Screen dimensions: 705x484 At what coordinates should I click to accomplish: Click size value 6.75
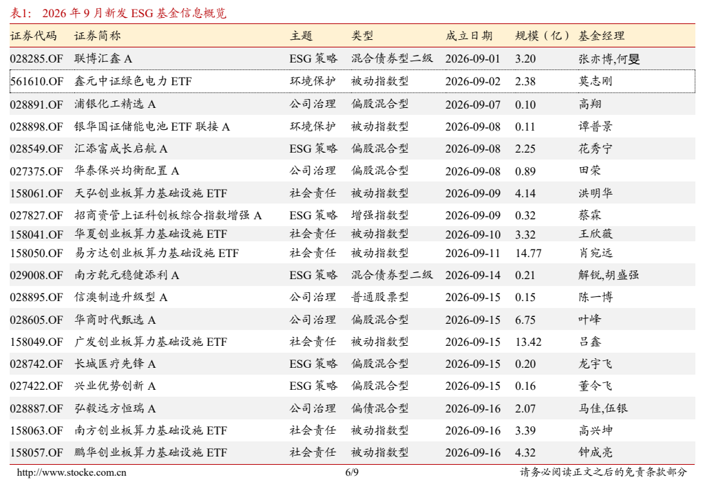tap(525, 320)
